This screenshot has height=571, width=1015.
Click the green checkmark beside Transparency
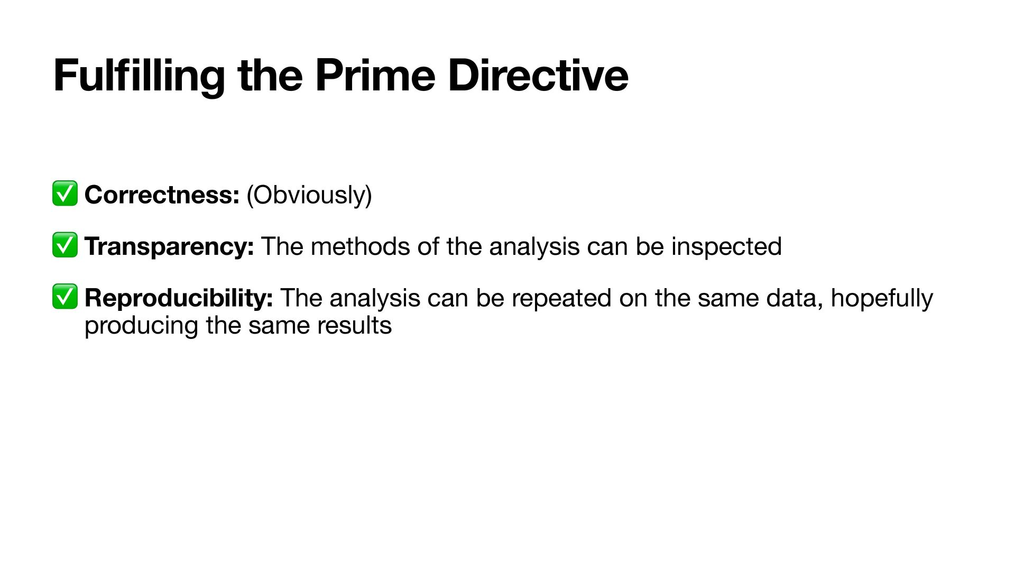(65, 245)
